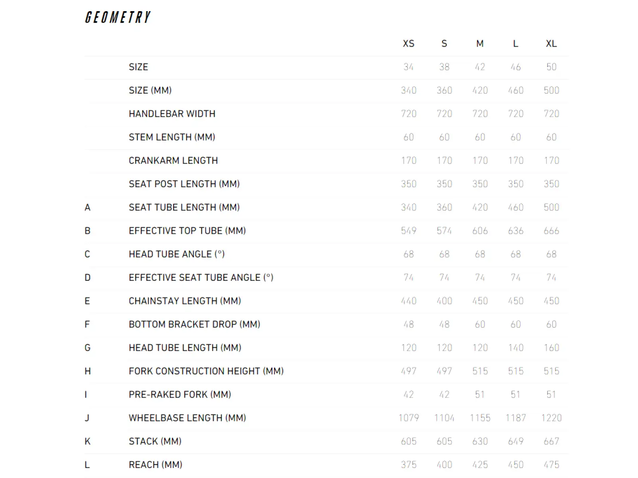Click the STEM LENGTH (MM) label
Screen dimensions: 638x478
[172, 137]
